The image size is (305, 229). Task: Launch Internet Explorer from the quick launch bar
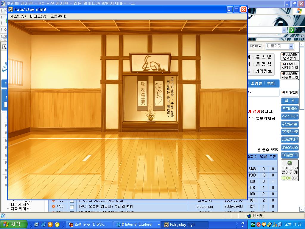[43, 225]
